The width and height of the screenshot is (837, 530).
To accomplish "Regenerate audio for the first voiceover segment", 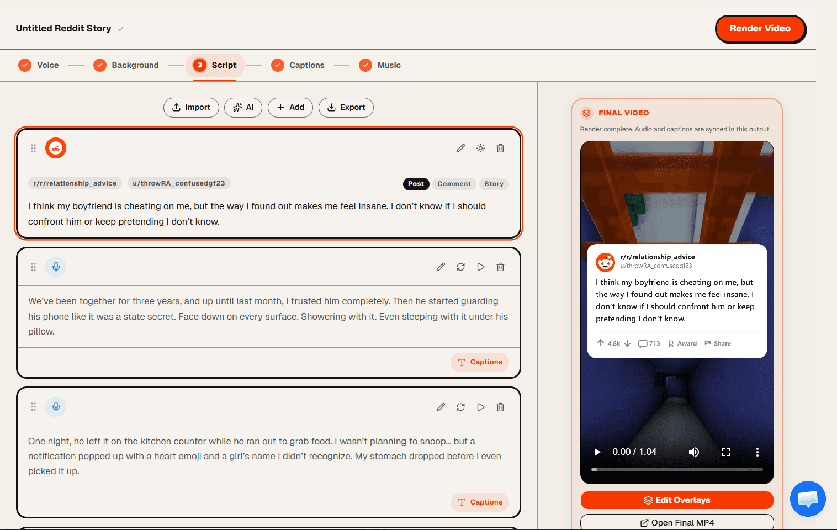I will pyautogui.click(x=460, y=267).
